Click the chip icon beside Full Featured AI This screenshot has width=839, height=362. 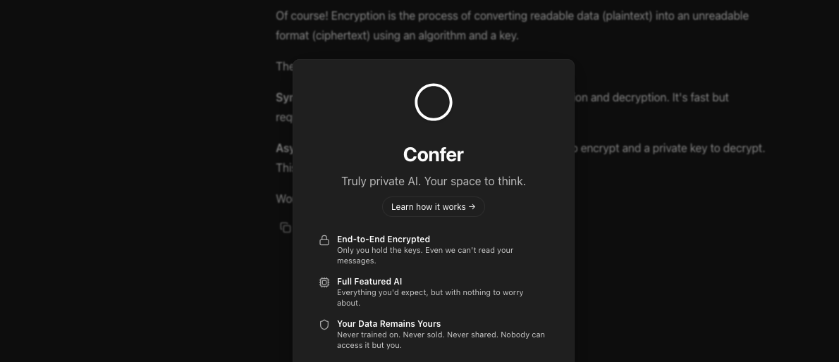pos(324,282)
